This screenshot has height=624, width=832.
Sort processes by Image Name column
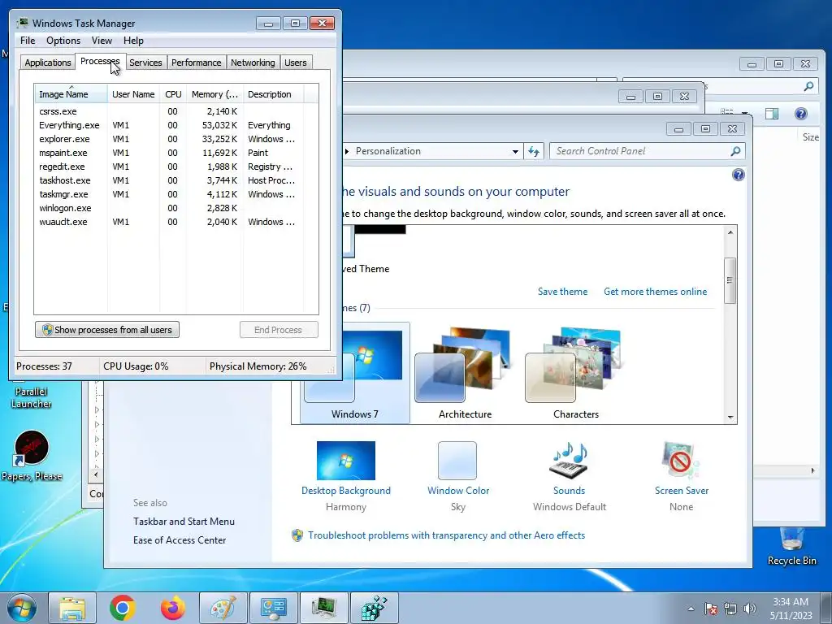[71, 94]
